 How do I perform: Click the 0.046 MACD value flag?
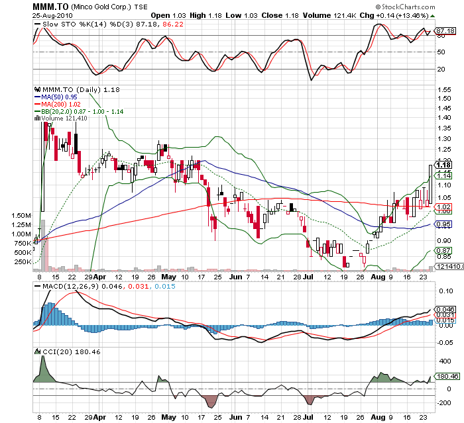point(445,309)
